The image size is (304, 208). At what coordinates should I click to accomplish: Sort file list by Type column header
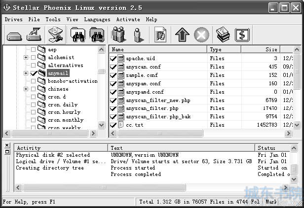tap(224, 49)
